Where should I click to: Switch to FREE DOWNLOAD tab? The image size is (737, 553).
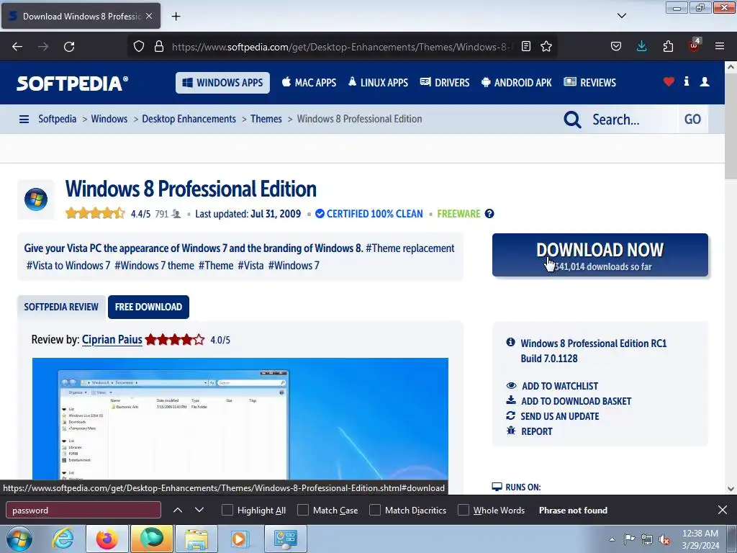click(x=148, y=307)
